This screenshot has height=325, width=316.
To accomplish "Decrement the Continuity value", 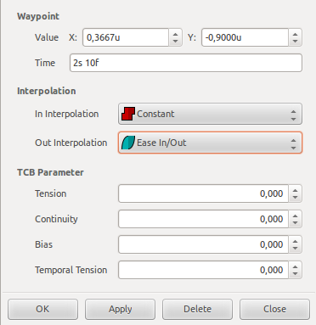I will (295, 223).
